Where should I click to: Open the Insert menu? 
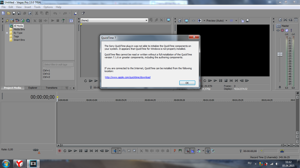(x=28, y=7)
